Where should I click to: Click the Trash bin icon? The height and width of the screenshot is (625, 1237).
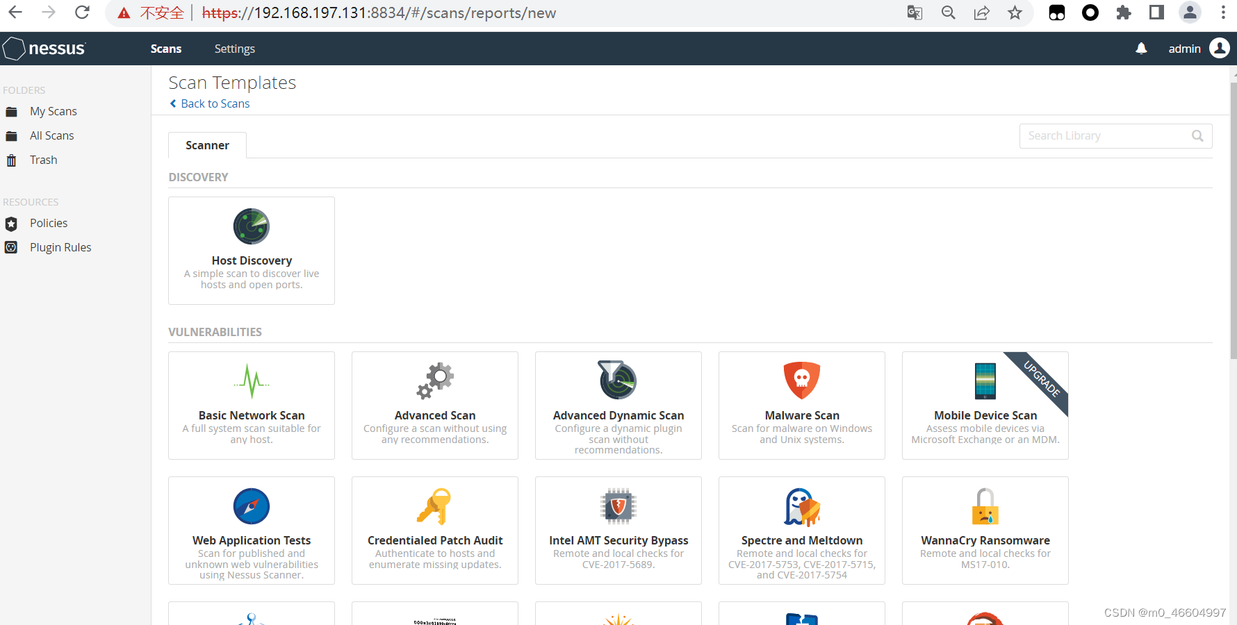point(11,160)
